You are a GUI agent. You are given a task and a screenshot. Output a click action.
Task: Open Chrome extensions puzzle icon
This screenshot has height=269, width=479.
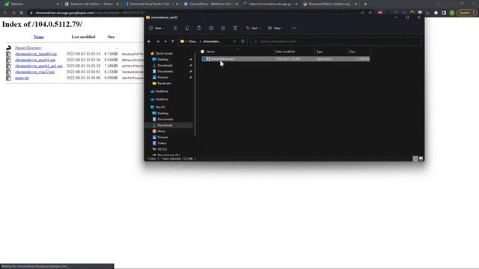(x=436, y=13)
